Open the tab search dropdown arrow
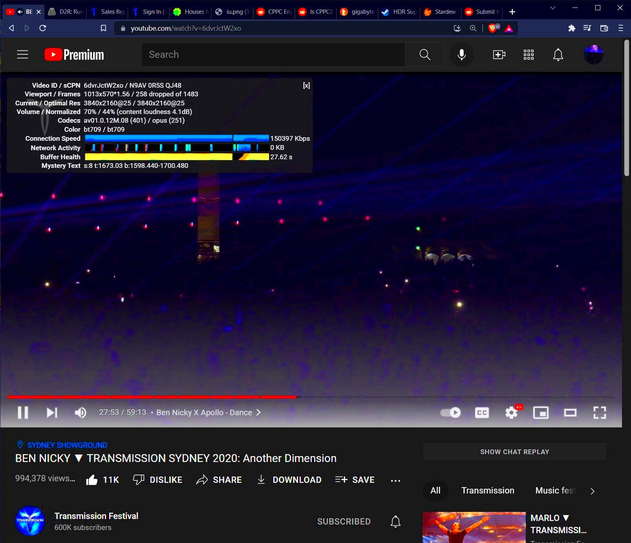This screenshot has width=631, height=543. (552, 8)
